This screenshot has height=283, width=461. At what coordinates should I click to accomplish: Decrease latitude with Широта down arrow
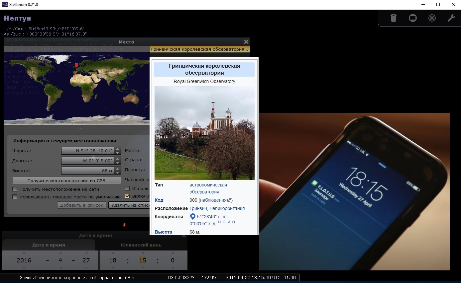pyautogui.click(x=118, y=153)
